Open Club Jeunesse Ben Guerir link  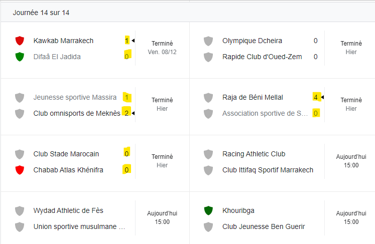click(264, 226)
